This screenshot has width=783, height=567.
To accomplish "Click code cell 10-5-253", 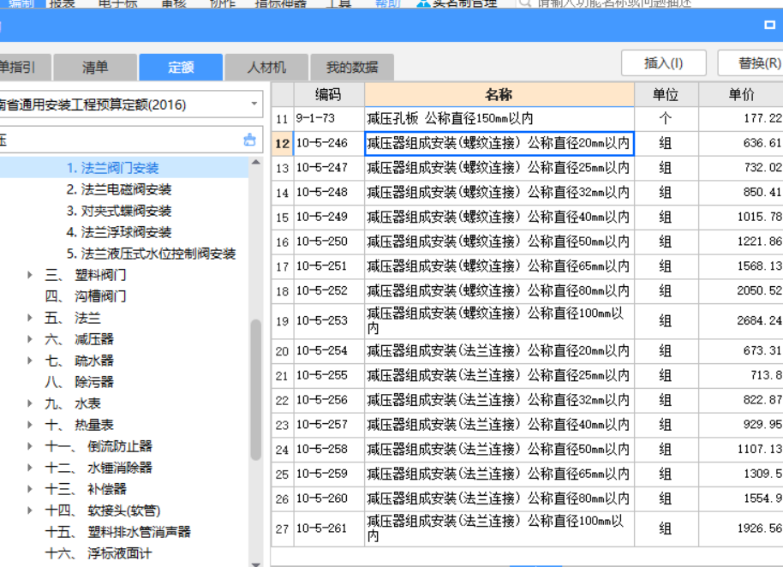I will tap(329, 321).
